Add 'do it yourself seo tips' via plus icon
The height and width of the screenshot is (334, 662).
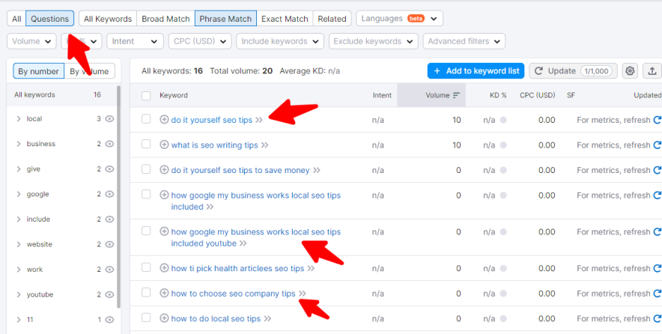tap(164, 120)
